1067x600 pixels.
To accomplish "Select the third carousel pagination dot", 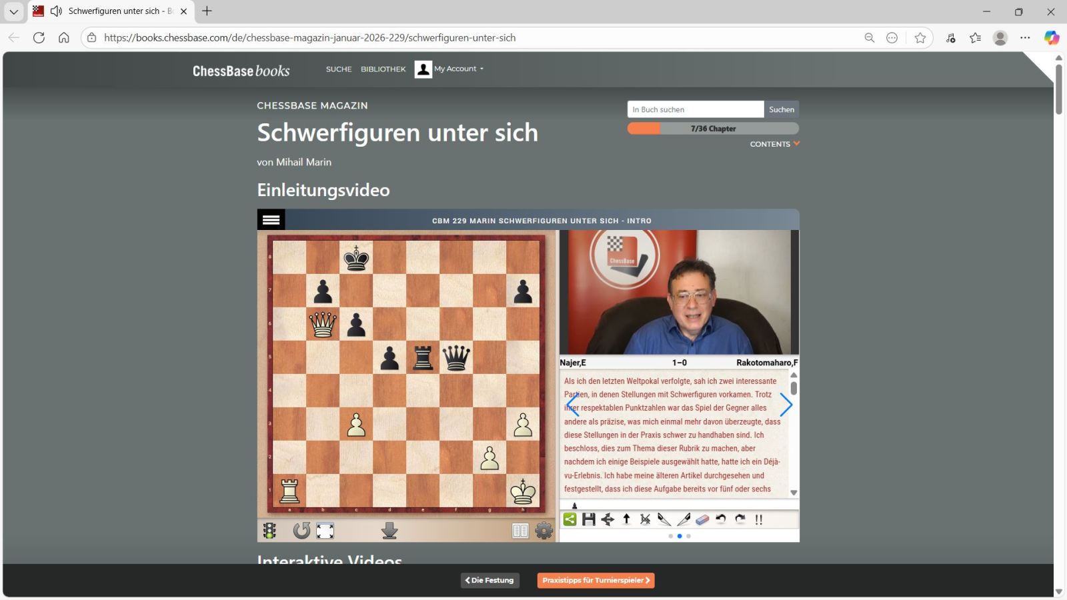I will 688,536.
